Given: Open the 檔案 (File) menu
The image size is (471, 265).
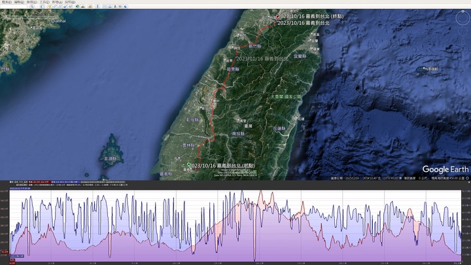Looking at the screenshot, I should coord(7,2).
